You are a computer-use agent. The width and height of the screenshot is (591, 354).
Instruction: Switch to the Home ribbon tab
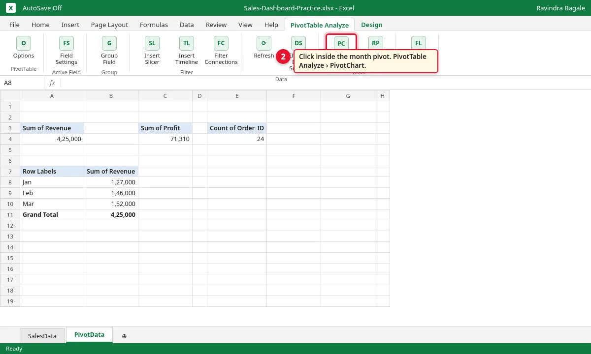pyautogui.click(x=40, y=25)
